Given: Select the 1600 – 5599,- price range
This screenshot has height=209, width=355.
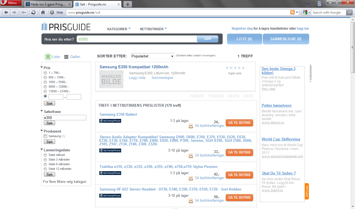Looking at the screenshot, I should point(45,82).
